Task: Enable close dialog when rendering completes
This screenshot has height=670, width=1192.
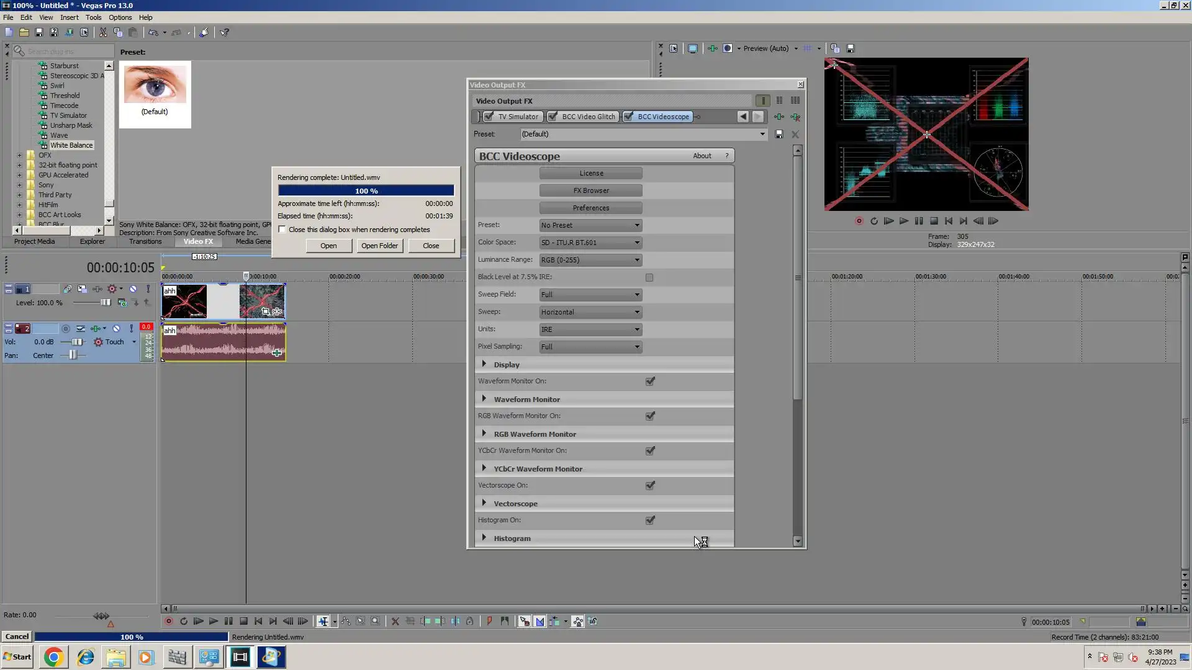Action: pos(282,230)
